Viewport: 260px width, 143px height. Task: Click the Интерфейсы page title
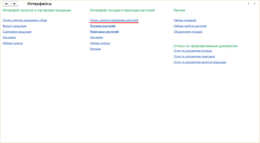39,4
